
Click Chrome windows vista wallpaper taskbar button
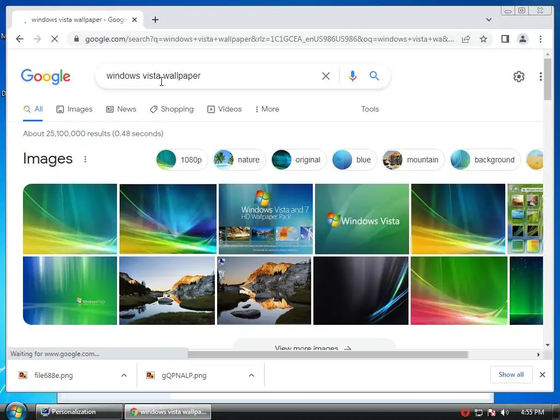tap(168, 412)
